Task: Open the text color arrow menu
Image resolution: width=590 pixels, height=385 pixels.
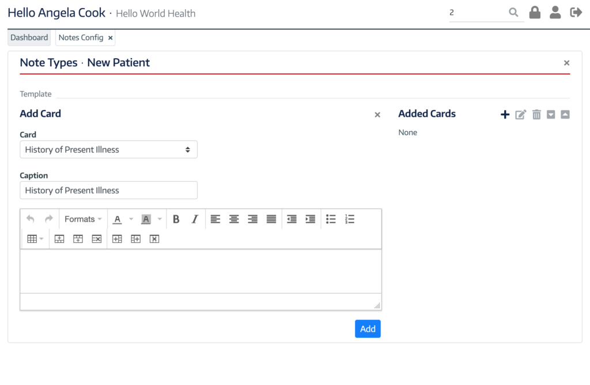Action: point(131,219)
